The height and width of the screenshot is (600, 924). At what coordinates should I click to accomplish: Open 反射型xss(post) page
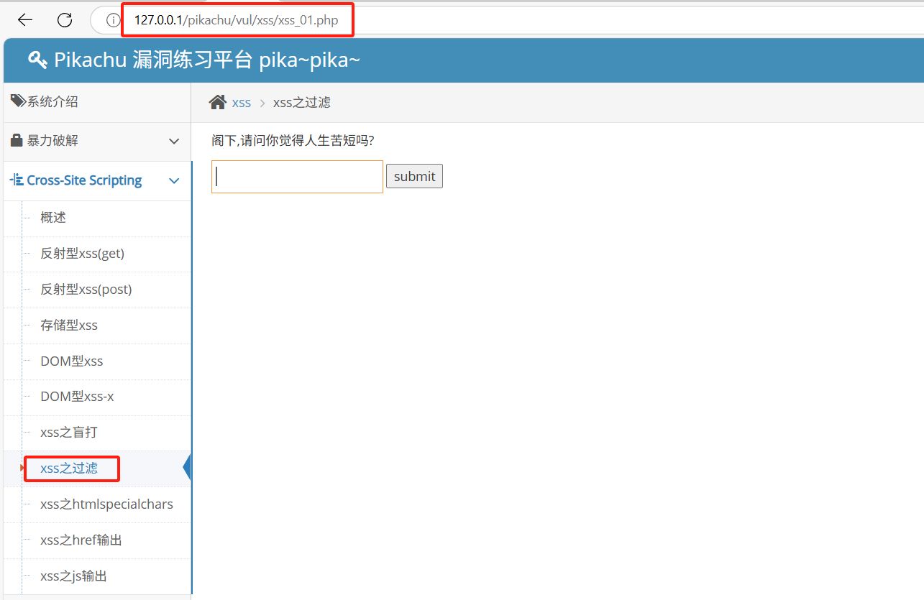(86, 290)
